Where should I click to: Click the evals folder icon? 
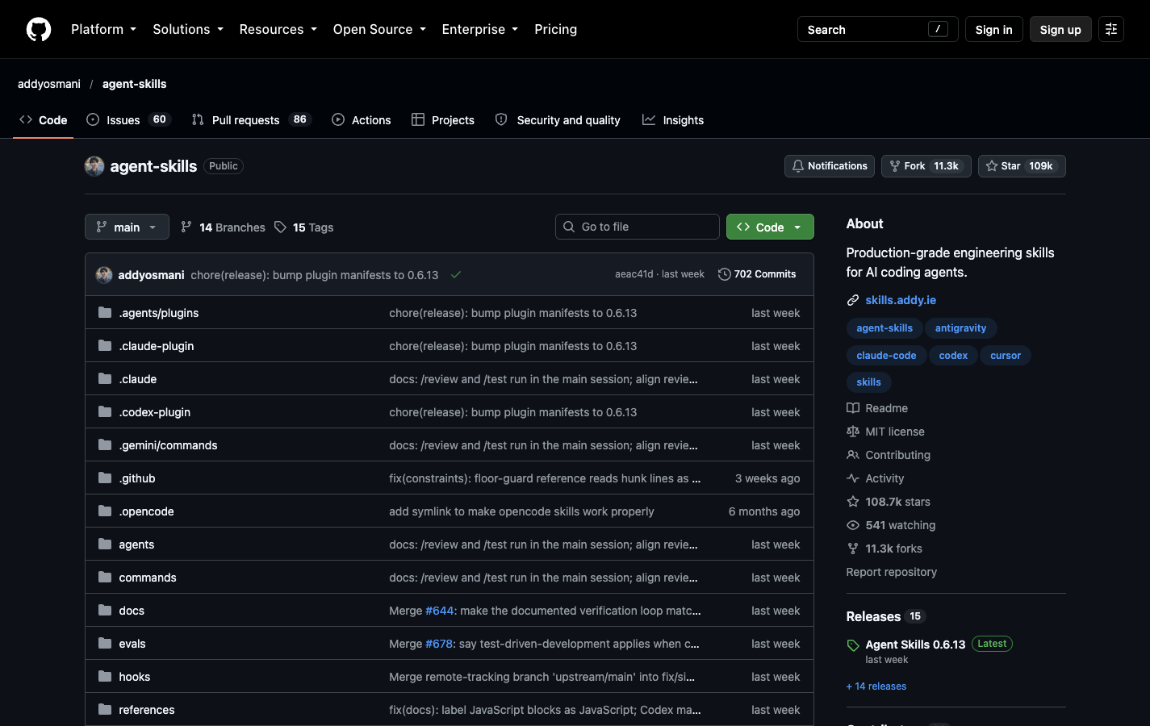[105, 644]
